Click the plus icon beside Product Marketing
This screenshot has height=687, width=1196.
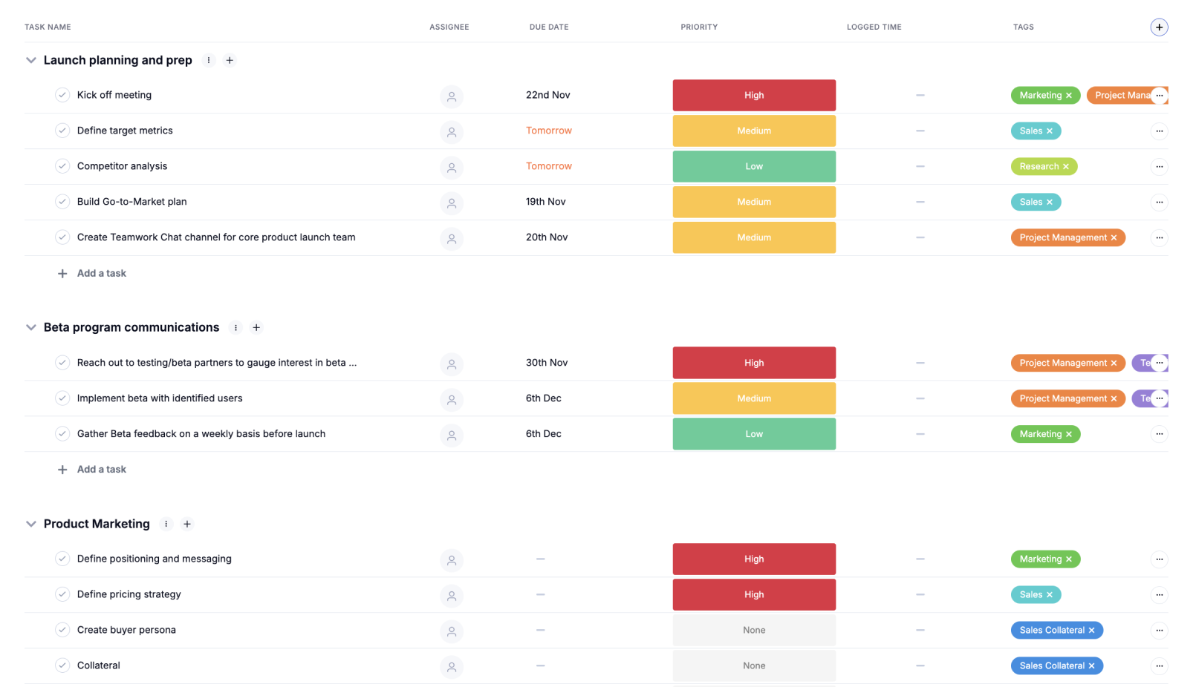[187, 525]
